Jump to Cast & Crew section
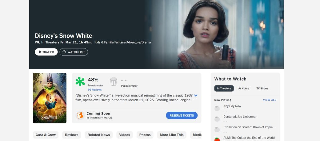This screenshot has height=141, width=320. (46, 135)
